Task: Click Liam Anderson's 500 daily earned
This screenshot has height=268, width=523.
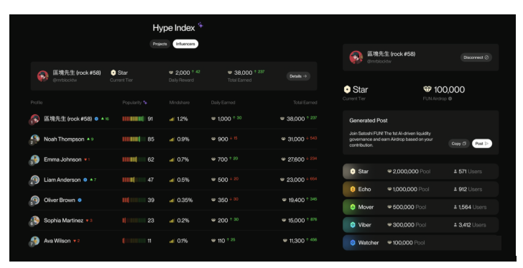Action: click(x=223, y=180)
